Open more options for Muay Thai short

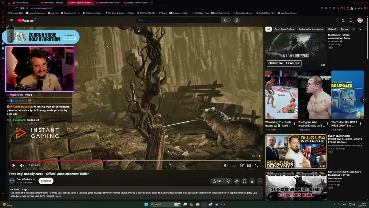(294, 124)
